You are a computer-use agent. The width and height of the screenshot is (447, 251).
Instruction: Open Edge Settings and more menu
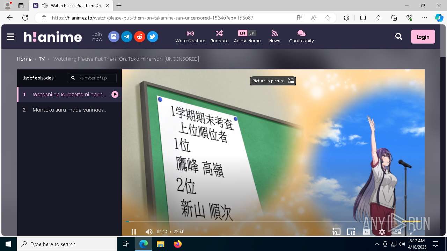425,18
